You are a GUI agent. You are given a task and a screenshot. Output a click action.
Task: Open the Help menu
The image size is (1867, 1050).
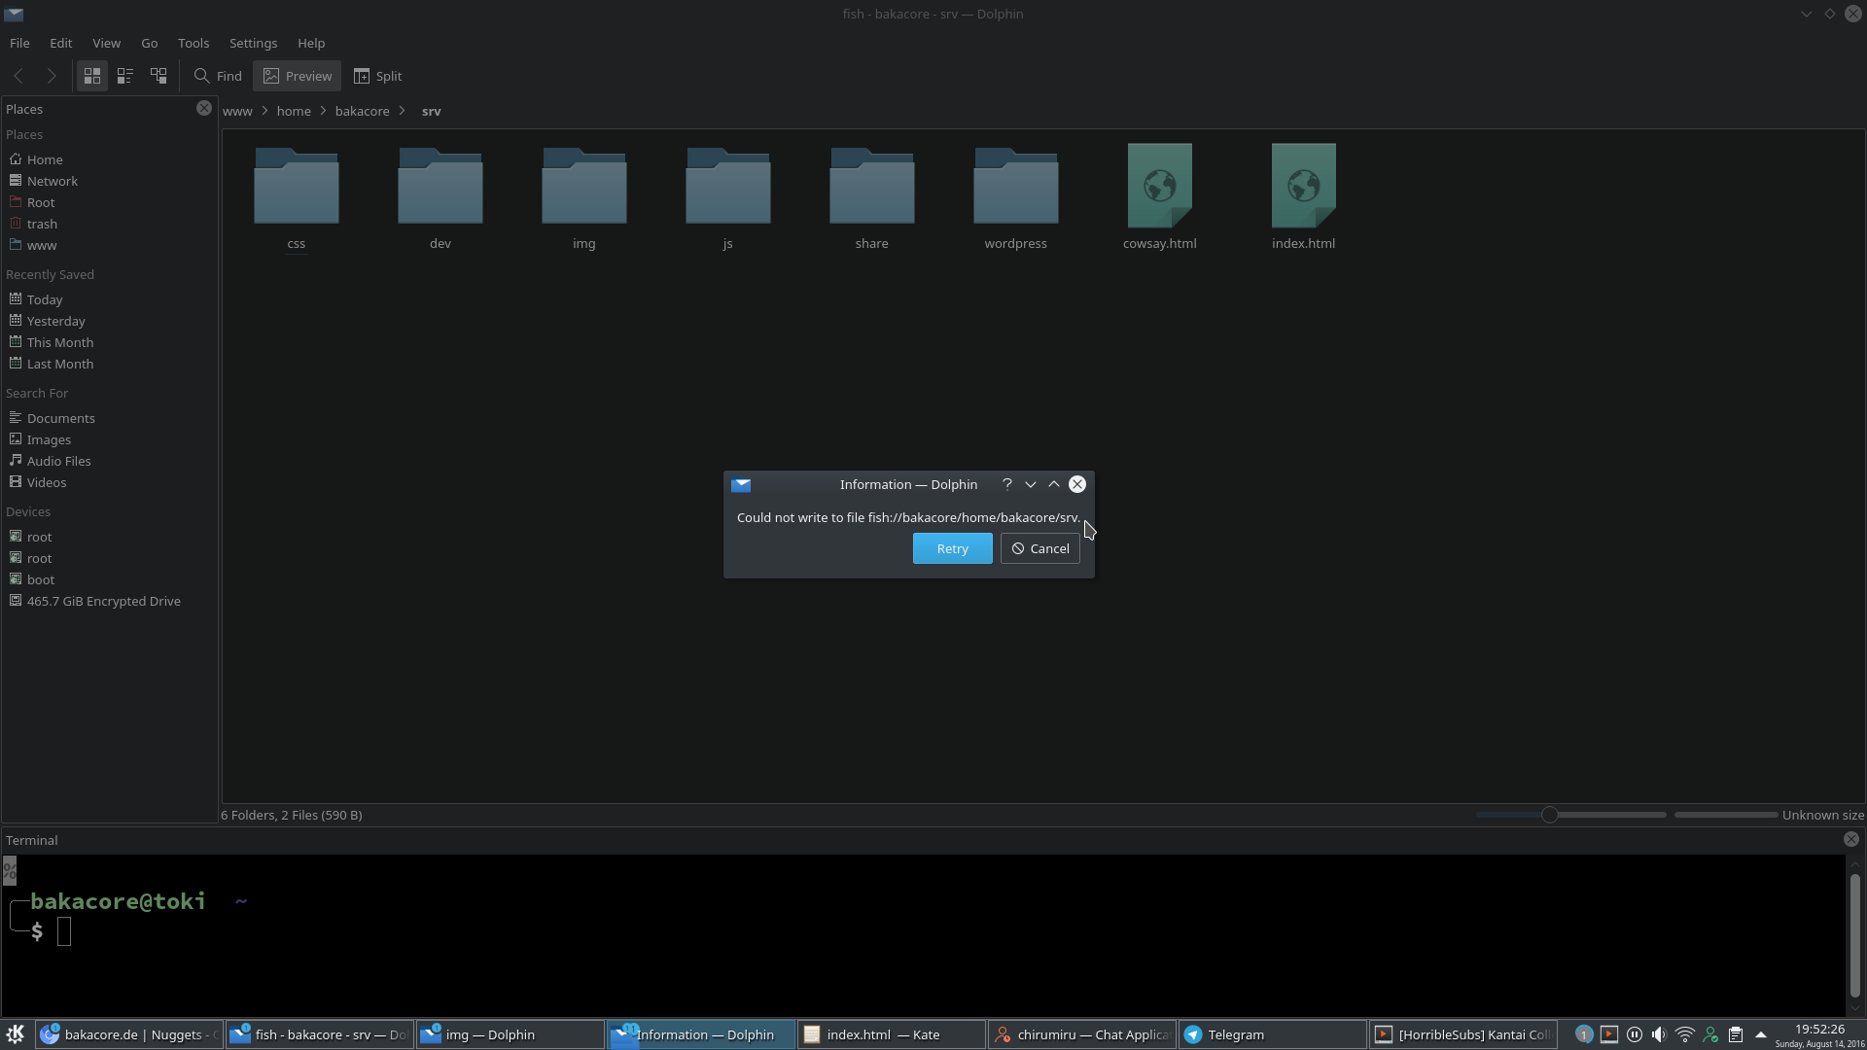[311, 43]
